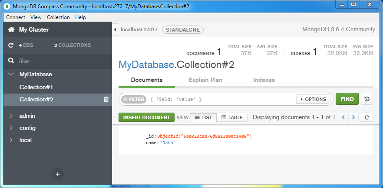Click localhost:27017 in the header

click(139, 30)
